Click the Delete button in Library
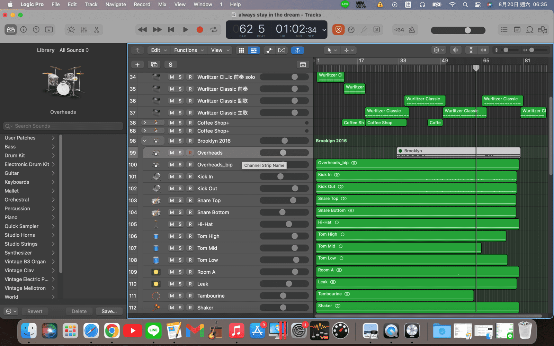Viewport: 554px width, 346px height. [79, 311]
